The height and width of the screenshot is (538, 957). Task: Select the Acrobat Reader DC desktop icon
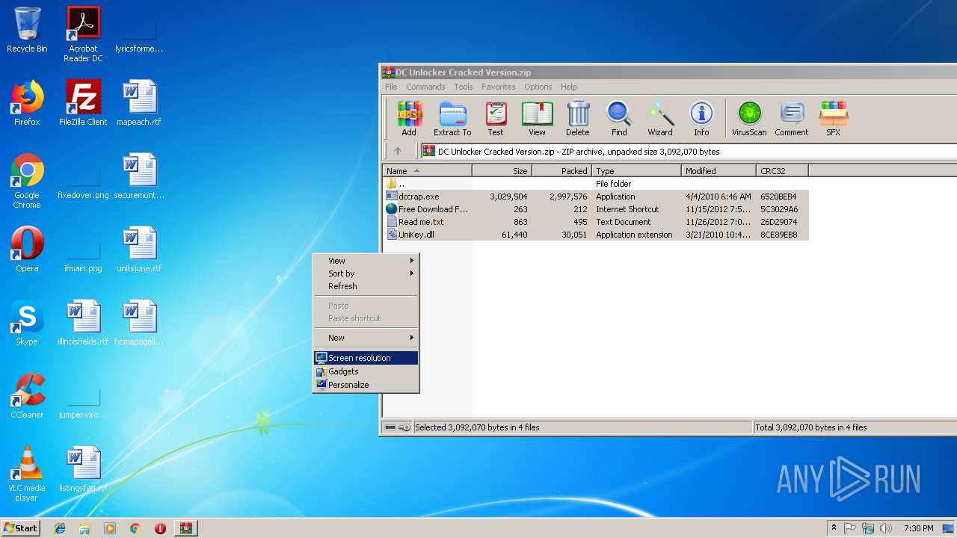click(83, 34)
